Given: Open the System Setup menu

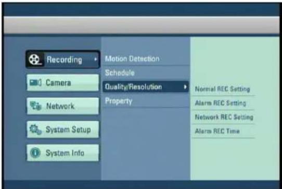Looking at the screenshot, I should click(x=63, y=129).
